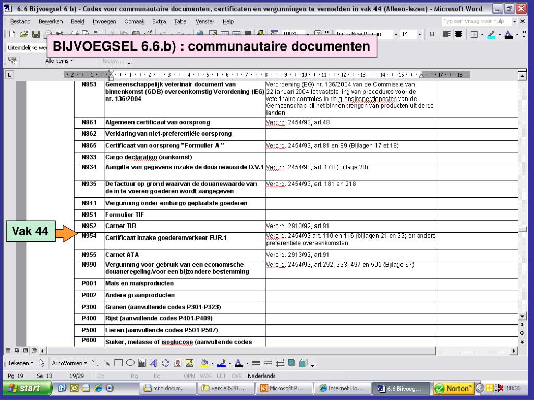Open line color dropdown arrow
Screen dimensions: 534x400
pyautogui.click(x=230, y=363)
